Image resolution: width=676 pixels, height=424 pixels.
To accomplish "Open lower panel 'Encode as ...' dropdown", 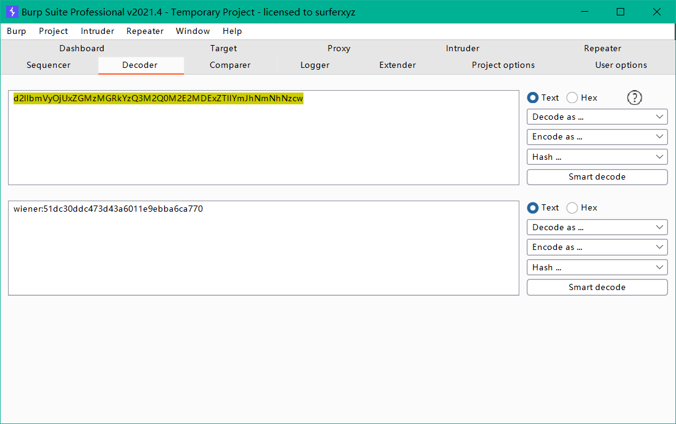I will 597,247.
